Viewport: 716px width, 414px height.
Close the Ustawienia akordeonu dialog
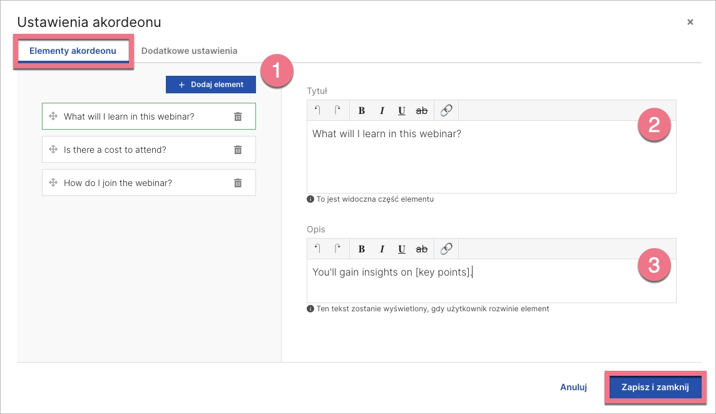tap(690, 22)
